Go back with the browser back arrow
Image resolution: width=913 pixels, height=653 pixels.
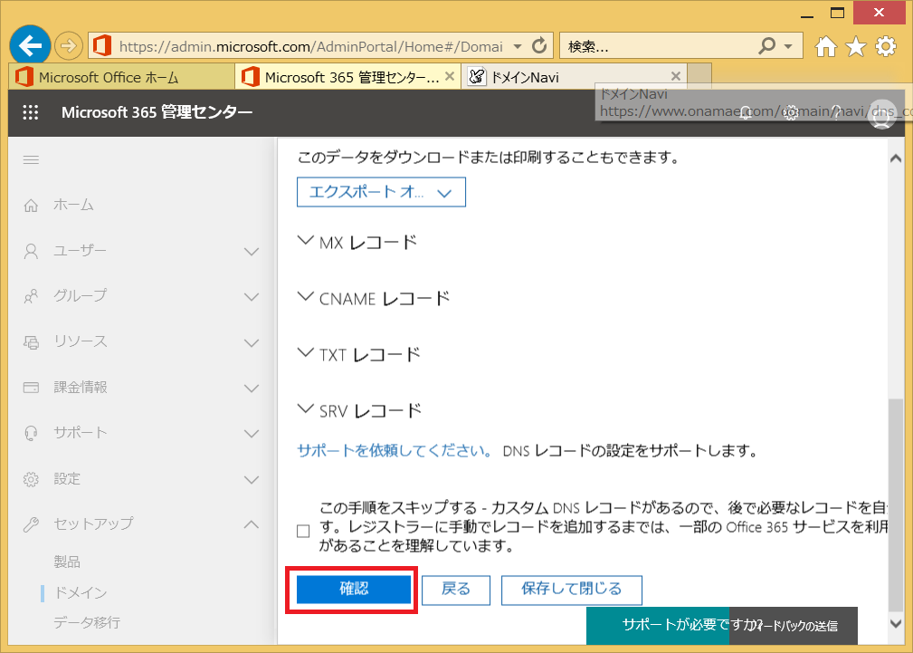pyautogui.click(x=30, y=45)
